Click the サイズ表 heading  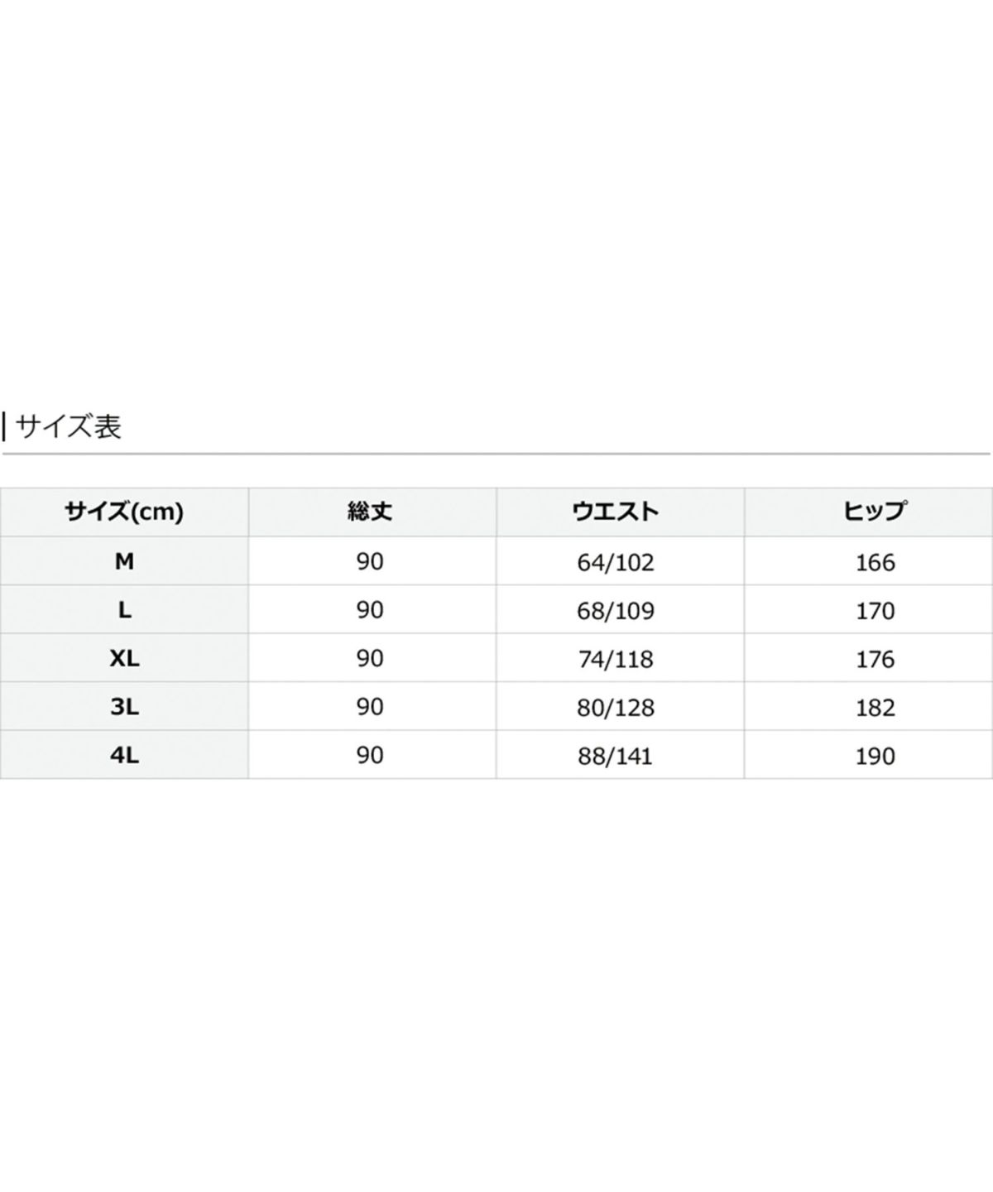69,427
